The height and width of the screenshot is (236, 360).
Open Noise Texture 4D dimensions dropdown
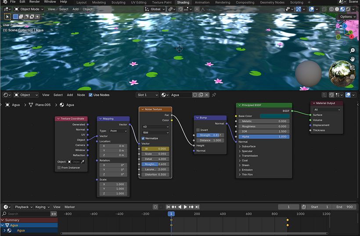[155, 127]
